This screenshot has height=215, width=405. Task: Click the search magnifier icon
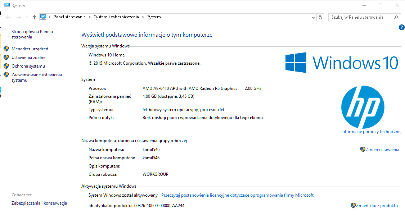[396, 17]
